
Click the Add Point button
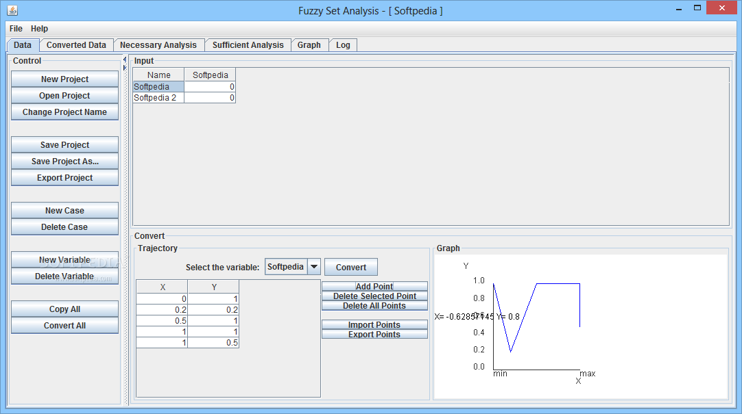(374, 286)
